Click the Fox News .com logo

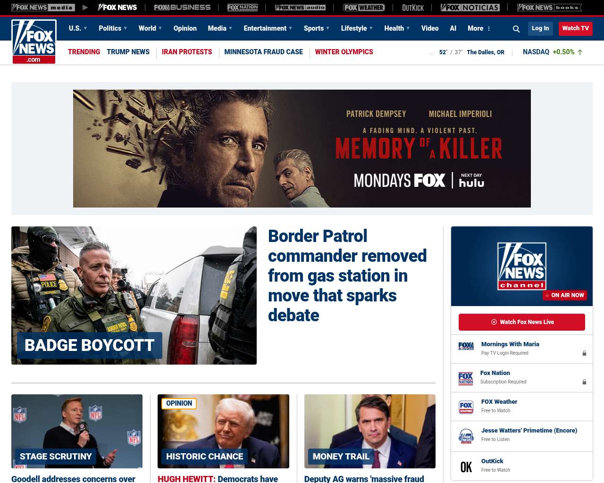[x=34, y=42]
